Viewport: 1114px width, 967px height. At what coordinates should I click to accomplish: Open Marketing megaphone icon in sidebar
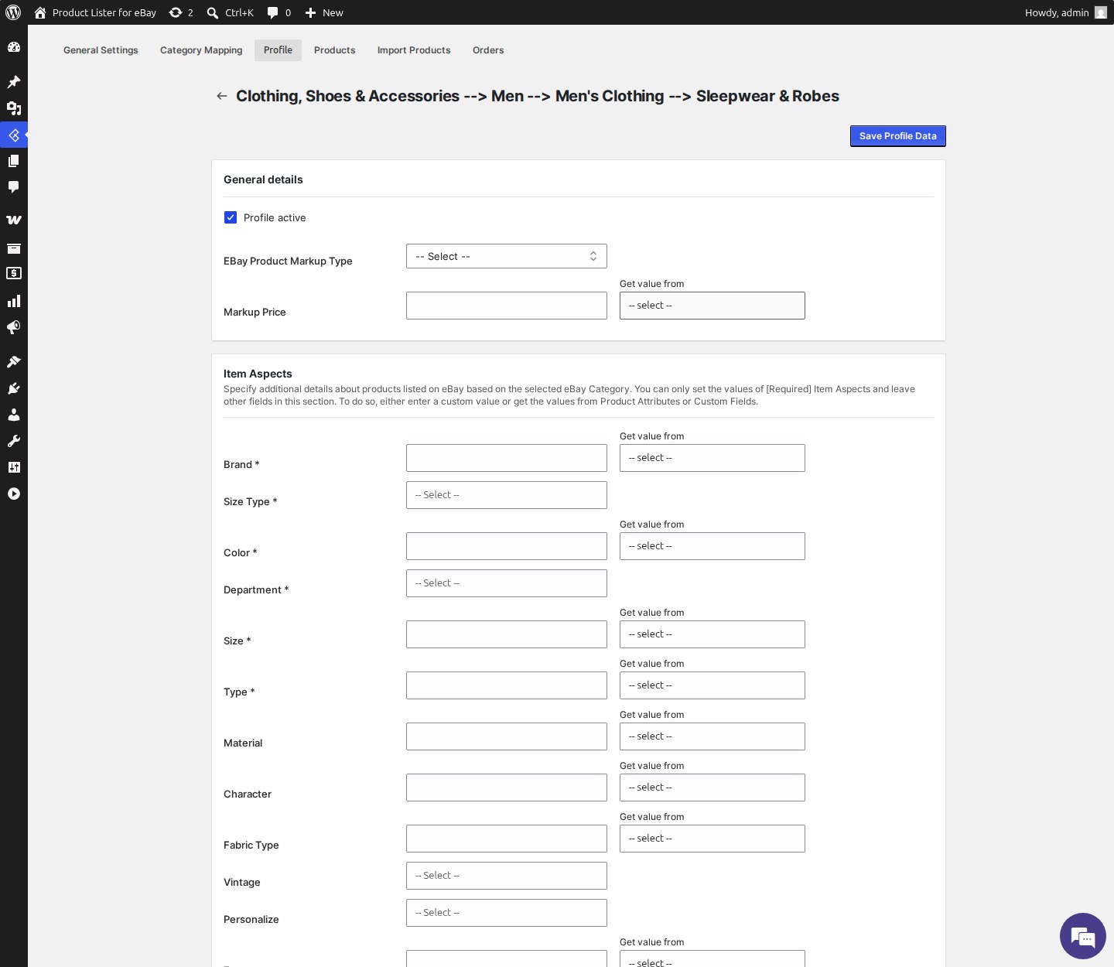click(x=14, y=327)
